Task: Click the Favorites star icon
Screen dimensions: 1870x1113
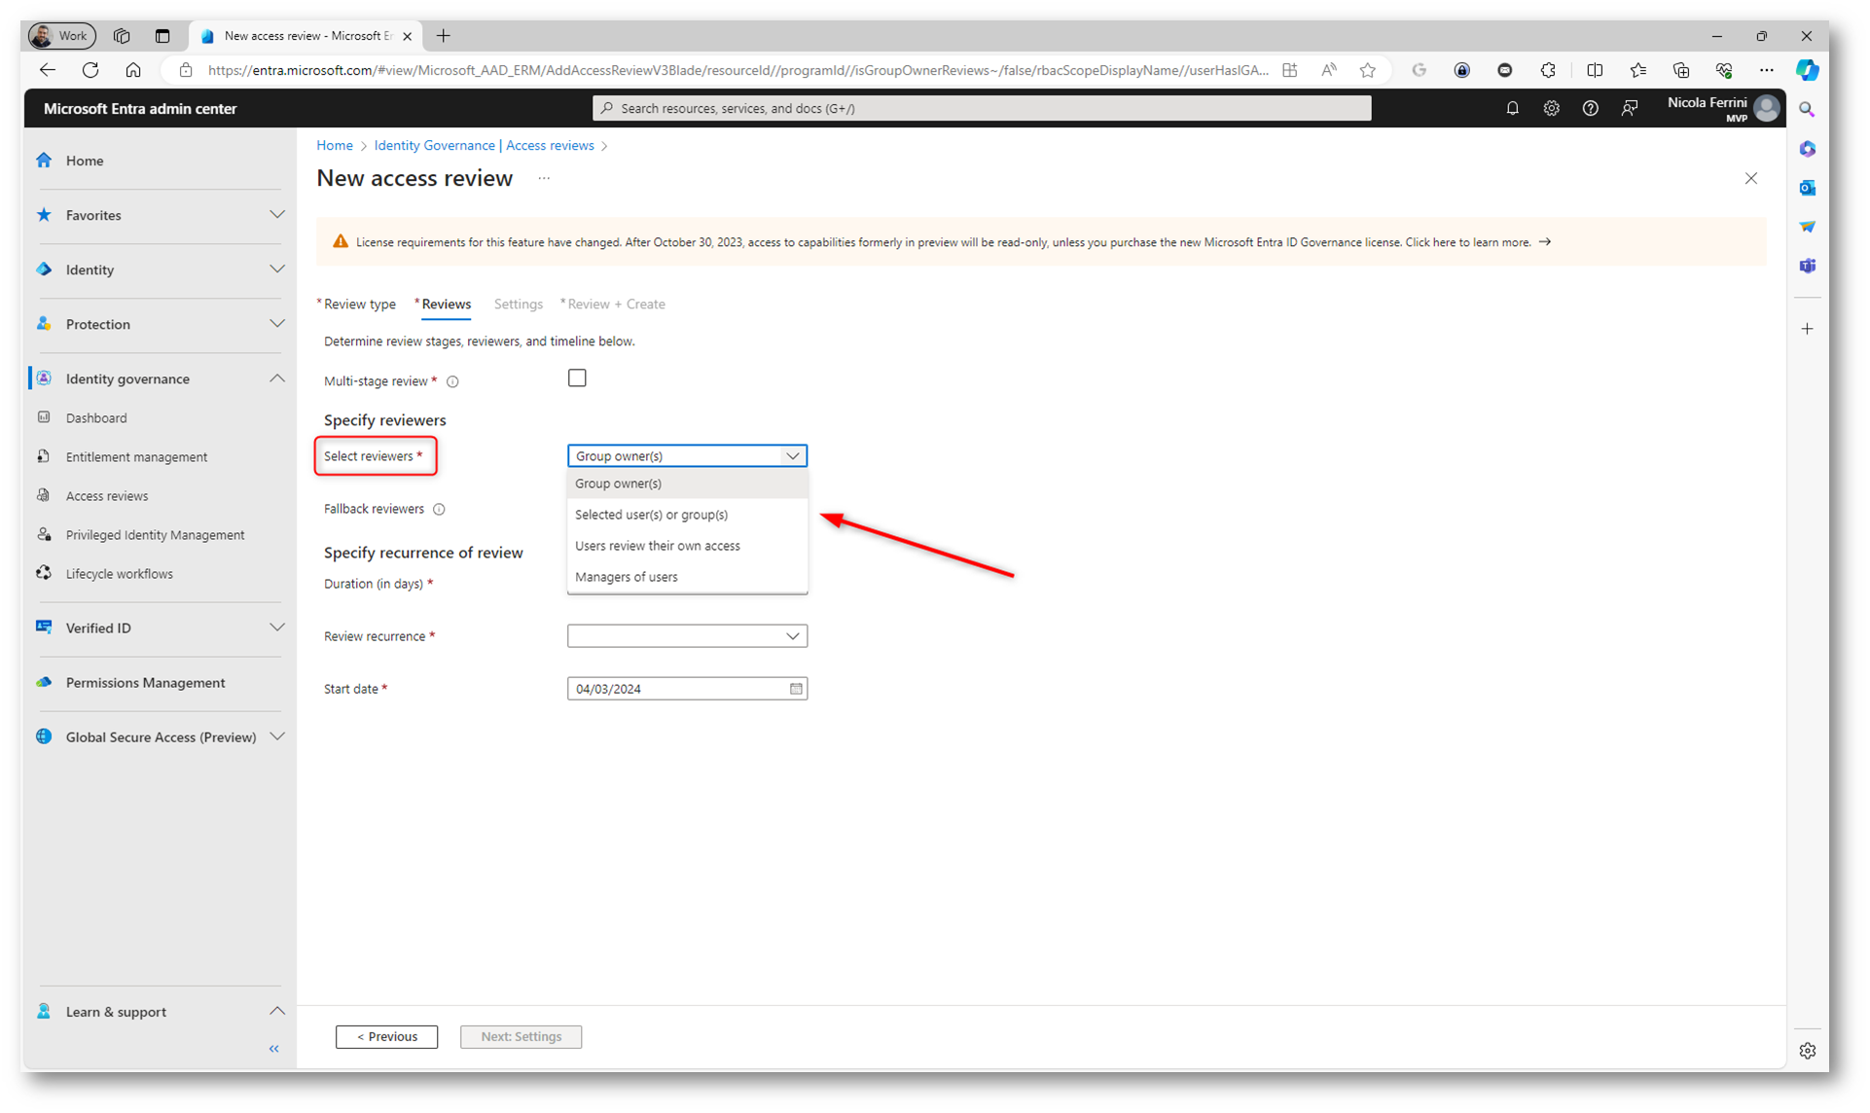Action: tap(44, 215)
